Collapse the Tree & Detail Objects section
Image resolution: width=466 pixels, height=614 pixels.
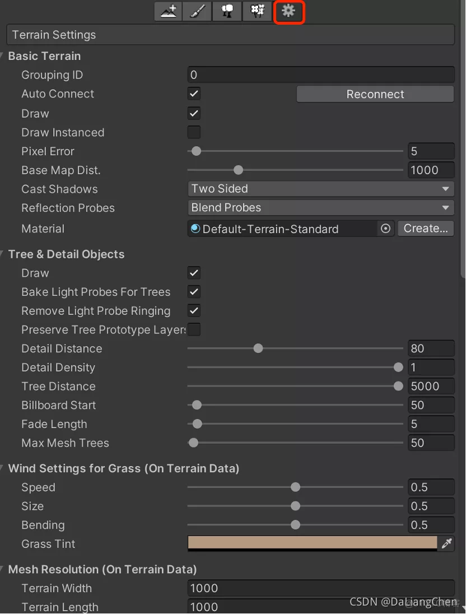click(2, 254)
